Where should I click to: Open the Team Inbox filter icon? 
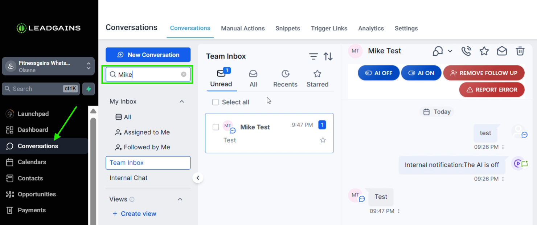(x=313, y=56)
